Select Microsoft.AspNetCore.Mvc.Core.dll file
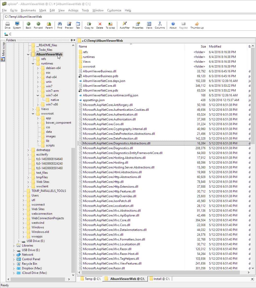 pos(107,220)
